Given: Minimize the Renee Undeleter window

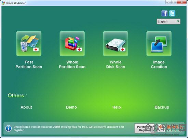Looking at the screenshot, I should [169, 2].
